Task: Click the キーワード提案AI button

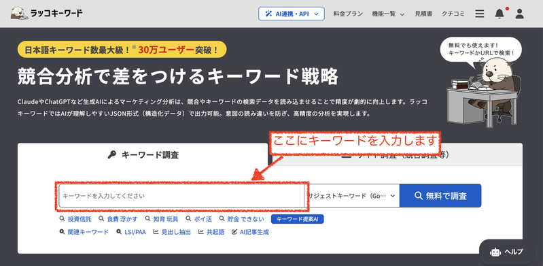Action: point(298,219)
